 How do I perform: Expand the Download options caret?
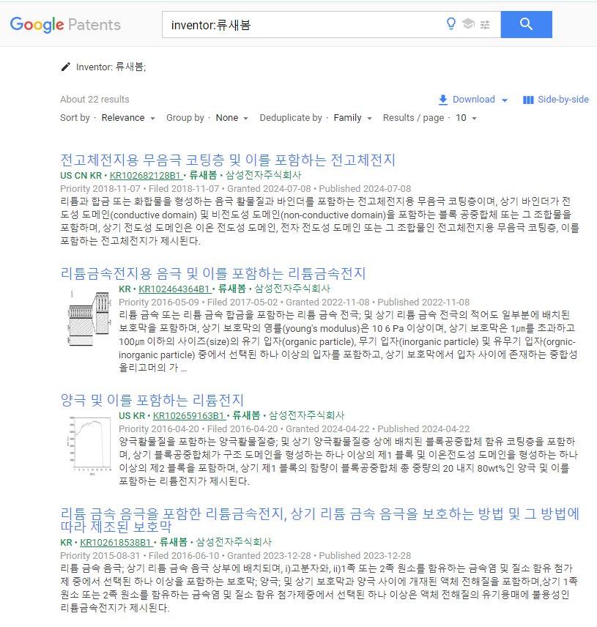pos(505,100)
